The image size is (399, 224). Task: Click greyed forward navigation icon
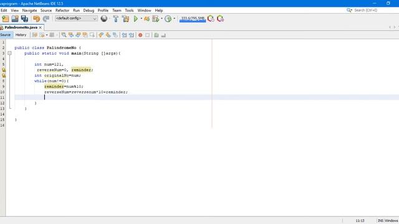52,35
